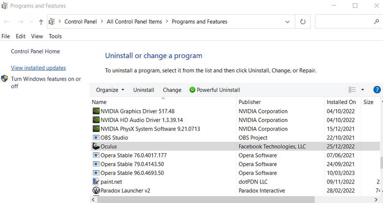The width and height of the screenshot is (383, 203).
Task: Go to Control Panel Home
Action: (x=36, y=51)
